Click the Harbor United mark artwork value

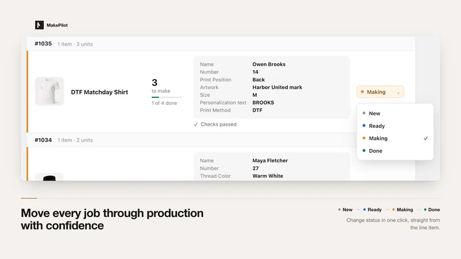[x=277, y=87]
